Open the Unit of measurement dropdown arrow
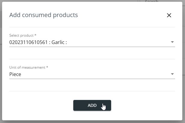 172,74
